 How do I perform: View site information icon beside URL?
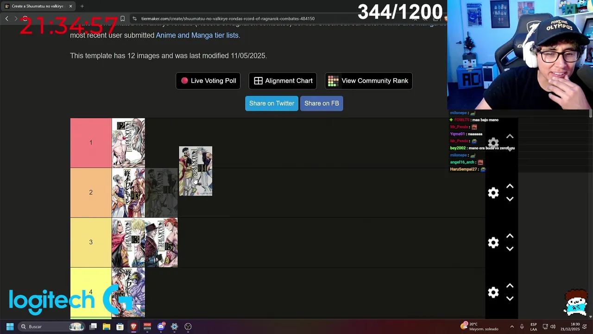click(134, 19)
